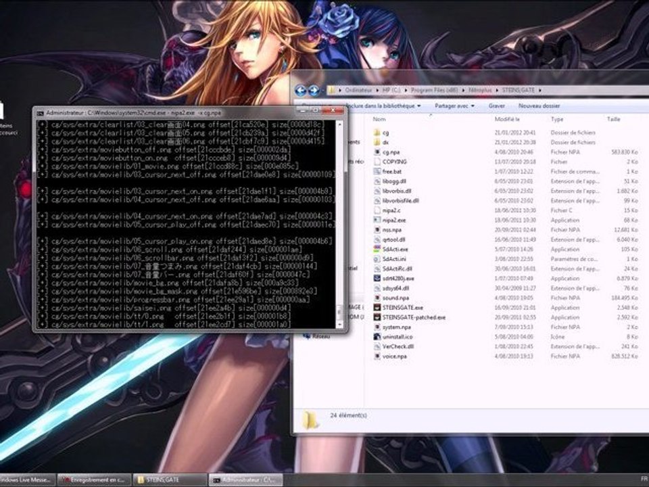Select the free.bat file icon
This screenshot has height=487, width=649.
tap(377, 171)
